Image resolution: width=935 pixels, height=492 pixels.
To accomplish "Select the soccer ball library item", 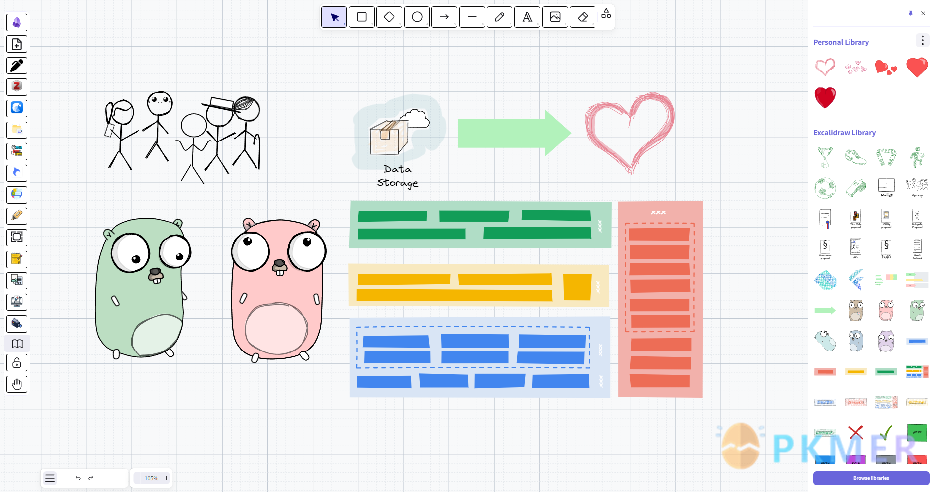I will (x=825, y=188).
